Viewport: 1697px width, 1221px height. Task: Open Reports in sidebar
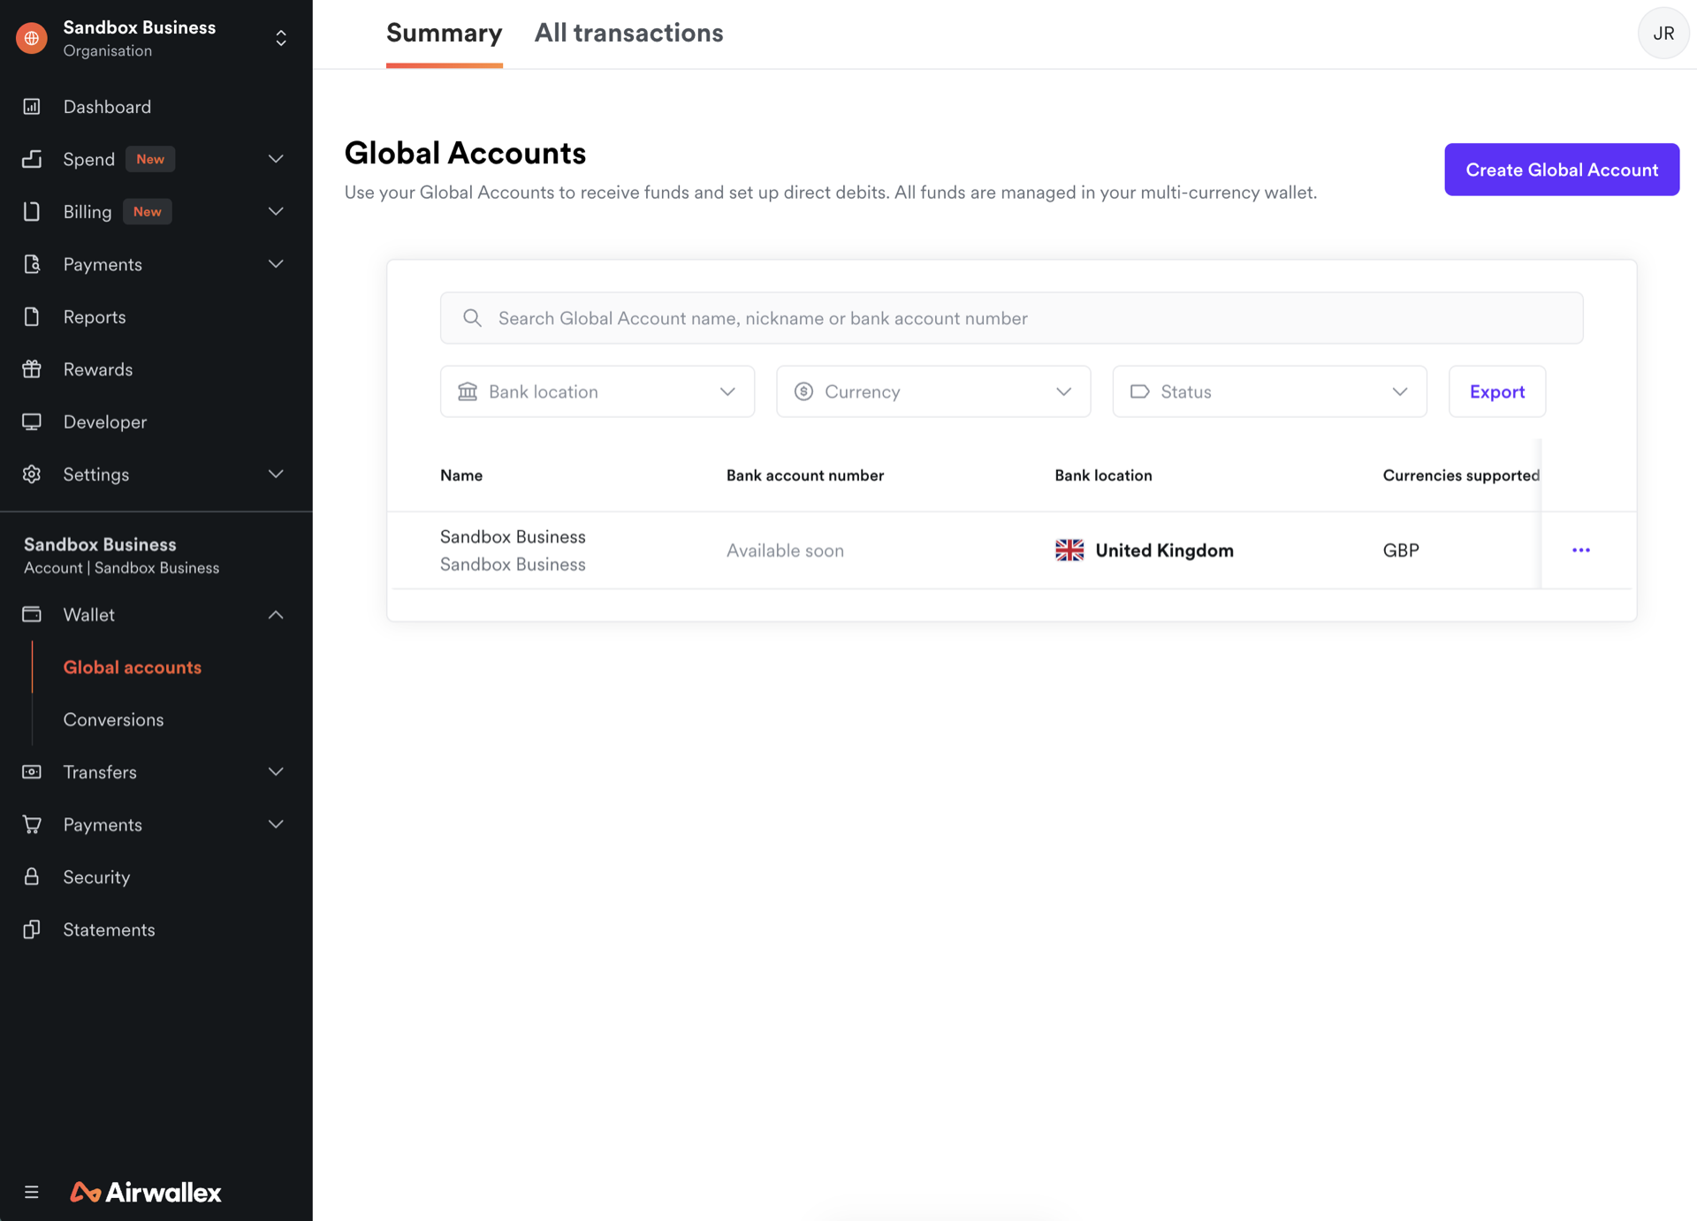[95, 317]
